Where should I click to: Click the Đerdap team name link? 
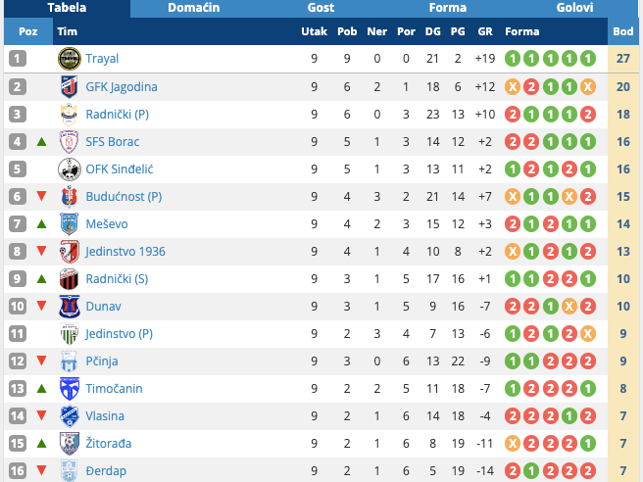106,470
